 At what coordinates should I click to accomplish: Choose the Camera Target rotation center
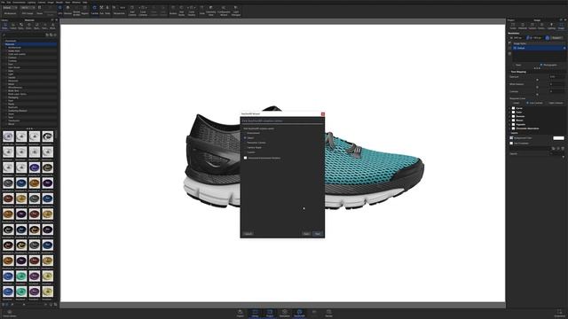coord(252,148)
